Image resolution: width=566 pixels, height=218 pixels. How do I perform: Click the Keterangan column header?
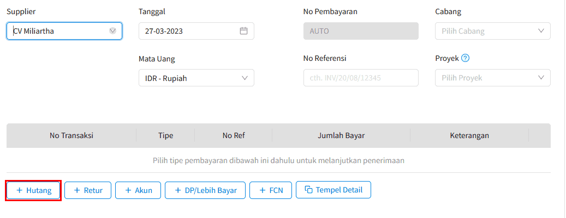point(469,135)
